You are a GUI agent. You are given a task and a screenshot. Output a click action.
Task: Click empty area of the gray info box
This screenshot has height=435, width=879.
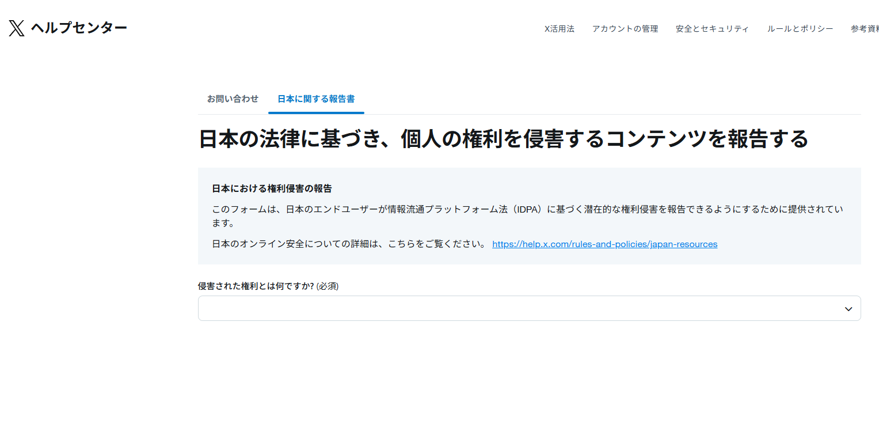(794, 248)
